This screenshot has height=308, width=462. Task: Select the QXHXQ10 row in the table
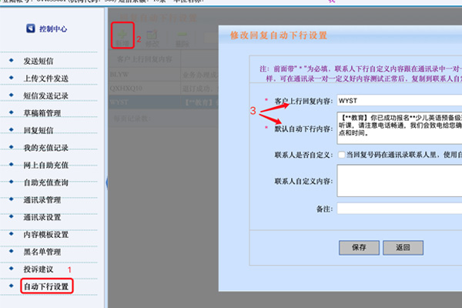[x=164, y=88]
